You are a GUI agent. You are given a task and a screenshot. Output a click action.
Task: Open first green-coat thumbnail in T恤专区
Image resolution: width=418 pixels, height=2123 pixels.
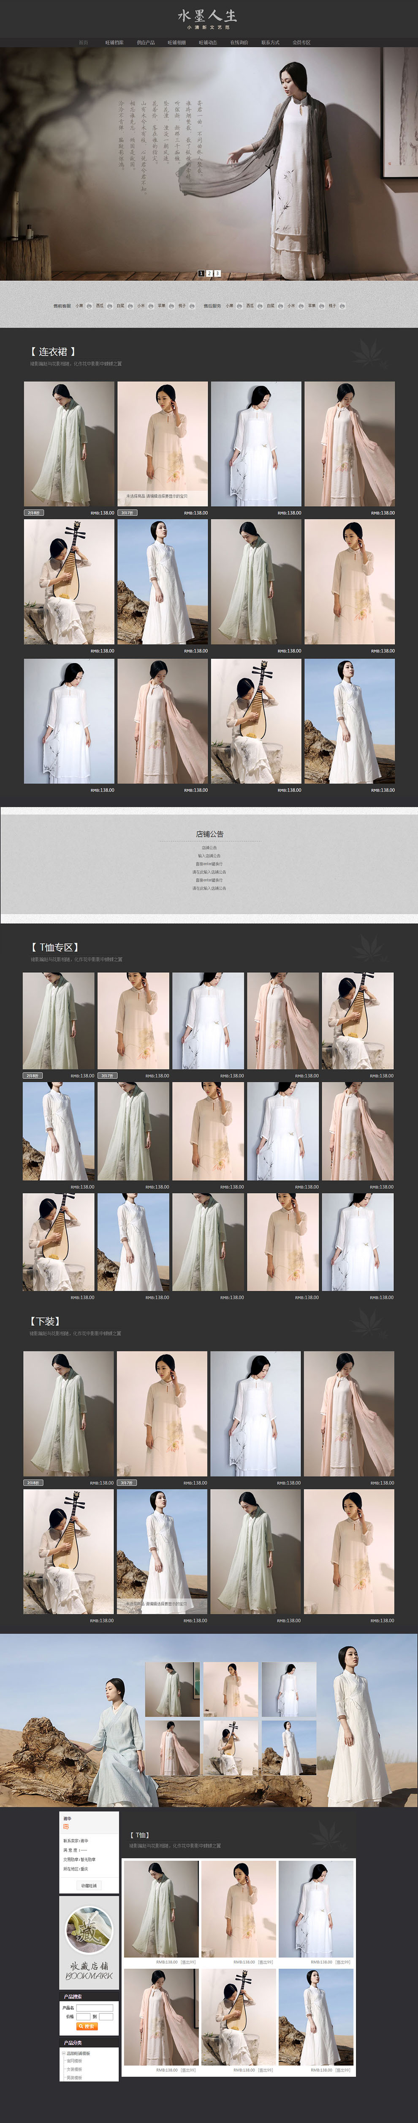pos(58,1021)
